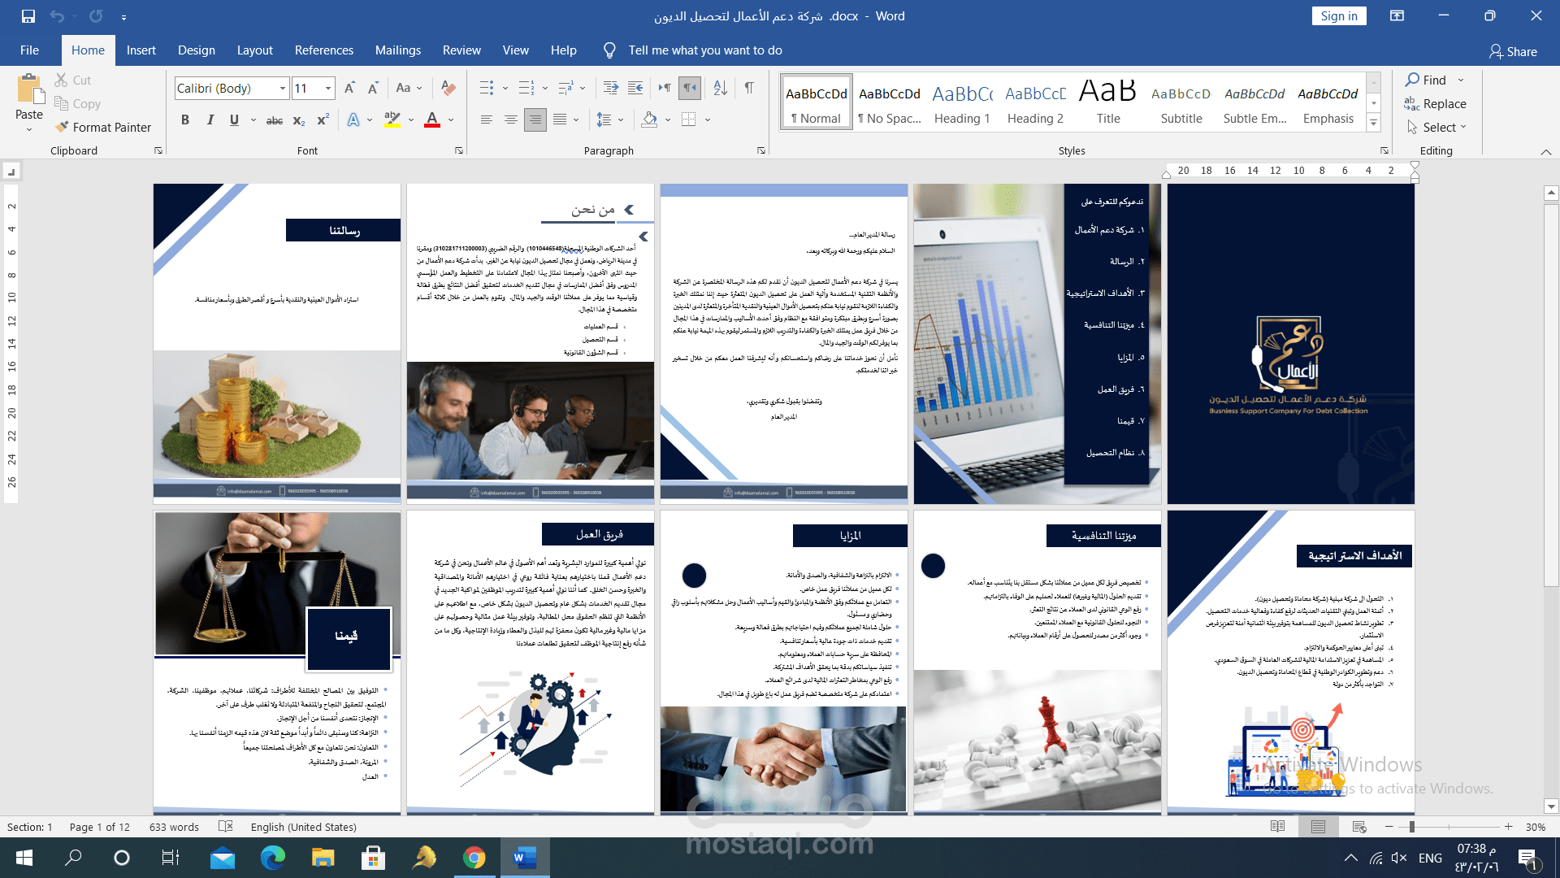Image resolution: width=1560 pixels, height=878 pixels.
Task: Click the Replace button
Action: click(x=1435, y=103)
